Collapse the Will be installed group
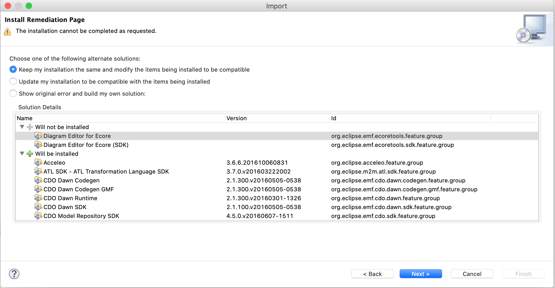555x288 pixels. tap(22, 154)
